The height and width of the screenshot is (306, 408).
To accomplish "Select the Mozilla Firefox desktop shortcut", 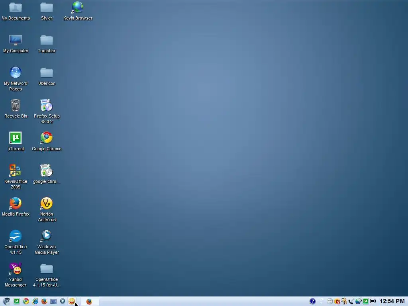I will 16,207.
